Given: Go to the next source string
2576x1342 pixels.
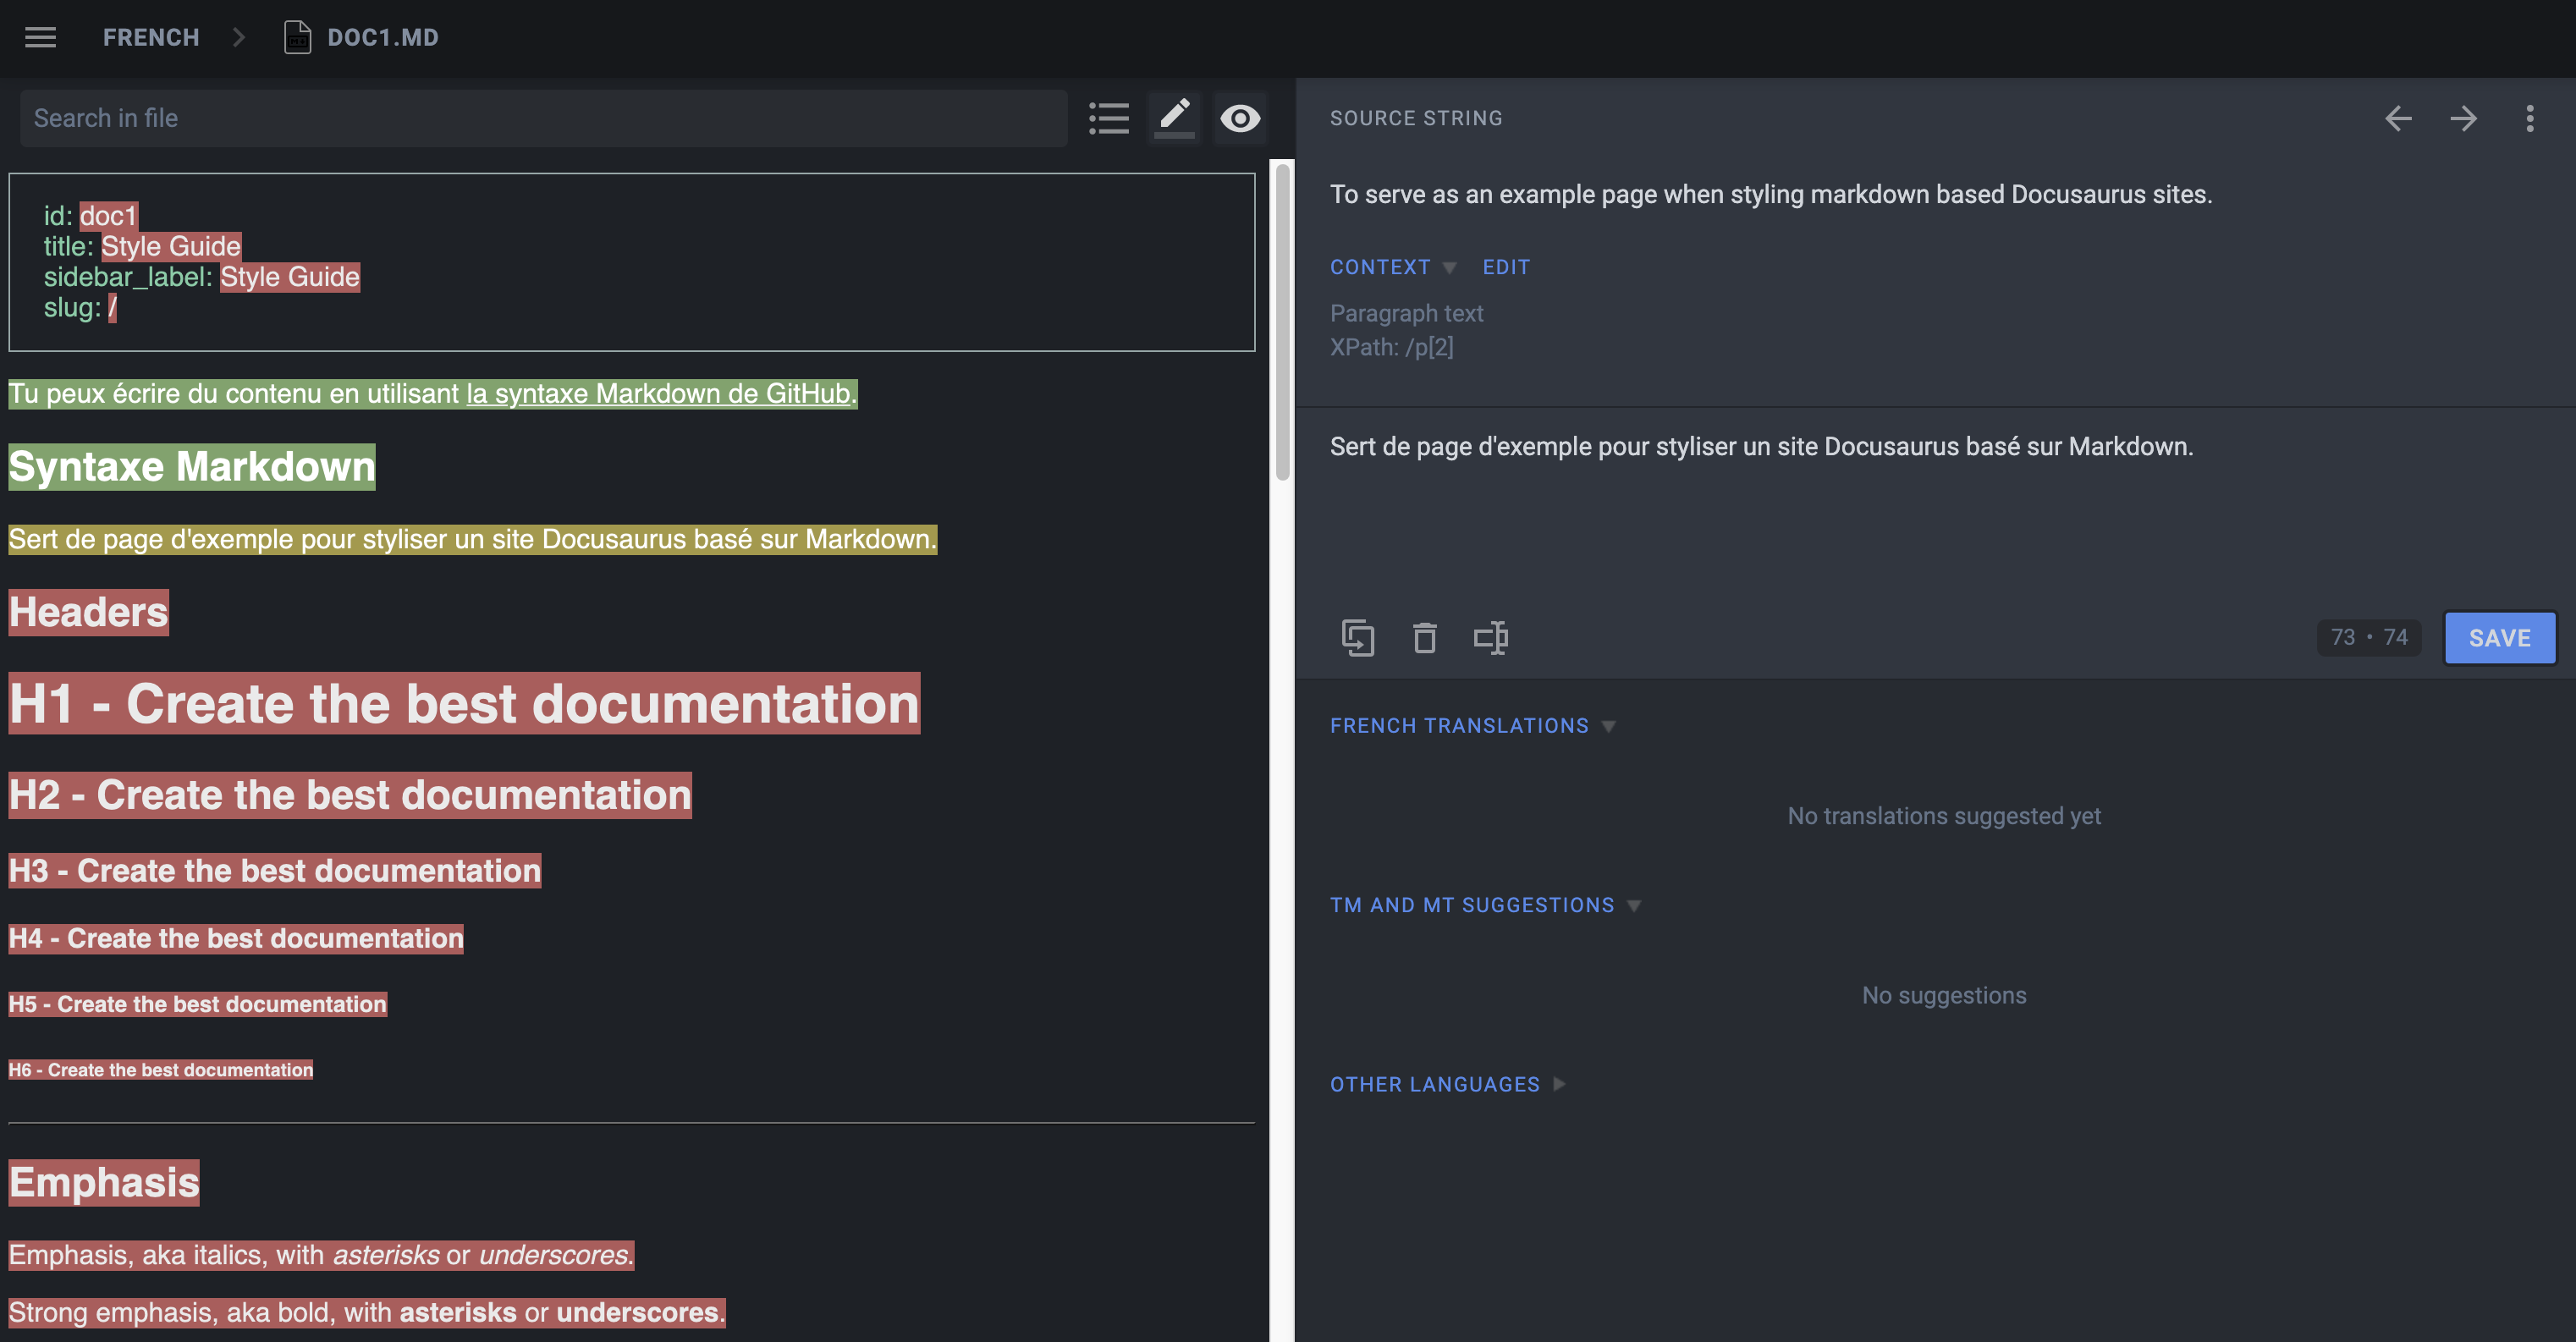Looking at the screenshot, I should (x=2464, y=118).
